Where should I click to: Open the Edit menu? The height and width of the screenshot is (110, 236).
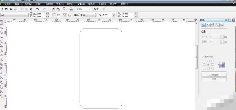tap(18, 4)
